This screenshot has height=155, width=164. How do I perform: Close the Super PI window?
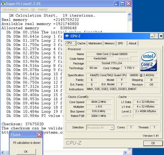[128, 4]
